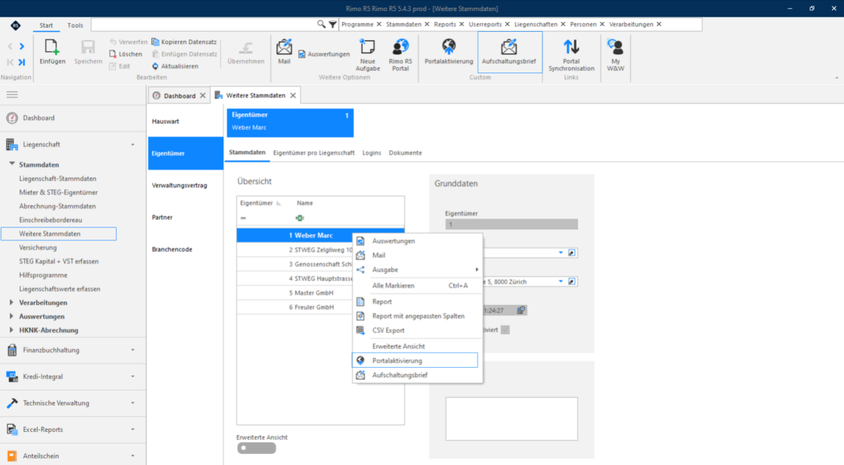The image size is (844, 465).
Task: Refresh data using the Aktualisieren icon
Action: pyautogui.click(x=155, y=66)
